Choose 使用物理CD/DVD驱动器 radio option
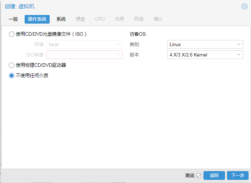This screenshot has width=251, height=183. point(12,65)
